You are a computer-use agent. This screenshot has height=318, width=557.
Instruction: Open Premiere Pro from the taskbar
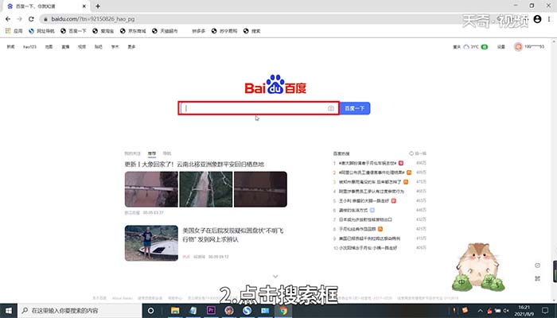(211, 311)
